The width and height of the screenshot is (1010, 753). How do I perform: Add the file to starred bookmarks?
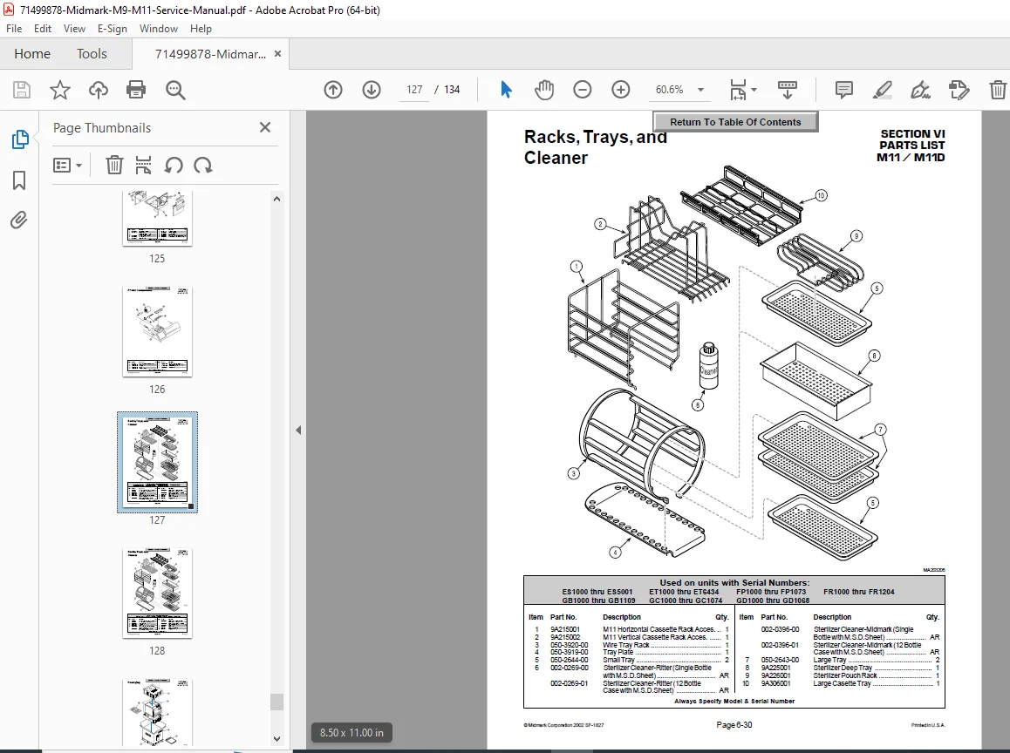[60, 90]
